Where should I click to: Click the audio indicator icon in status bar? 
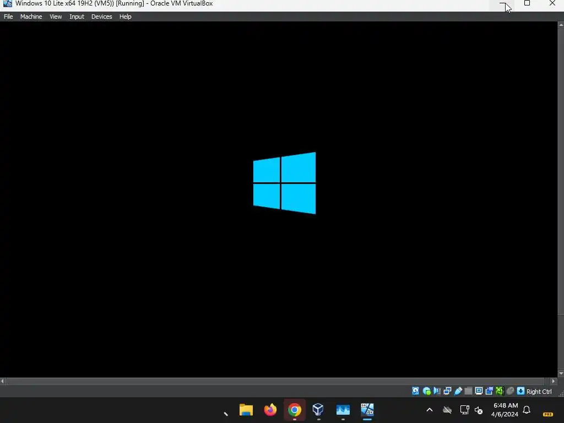pos(437,391)
